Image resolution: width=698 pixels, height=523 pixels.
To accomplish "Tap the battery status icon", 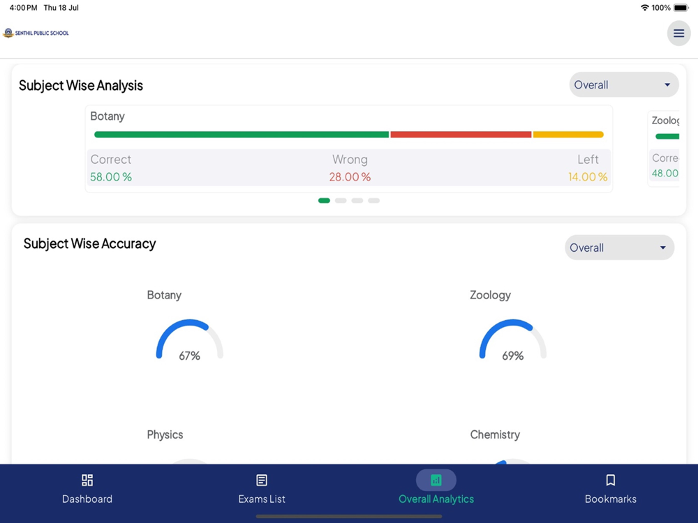I will tap(681, 8).
